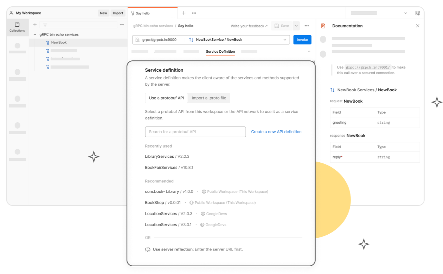
Task: Click the ellipsis menu beside the Save button
Action: 307,26
